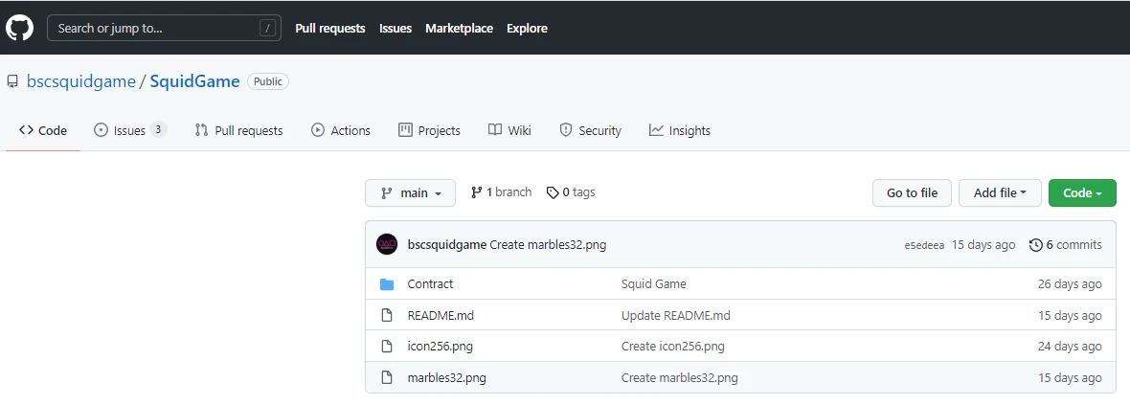Open the bscsquidgame owner link
This screenshot has width=1130, height=405.
click(80, 81)
